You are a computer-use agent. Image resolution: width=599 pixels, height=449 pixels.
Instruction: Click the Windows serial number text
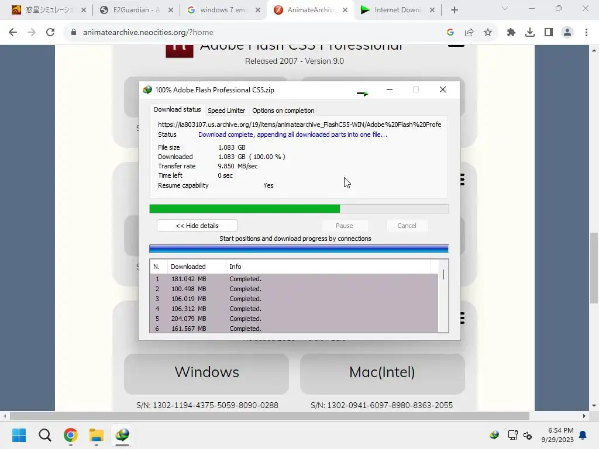(208, 405)
